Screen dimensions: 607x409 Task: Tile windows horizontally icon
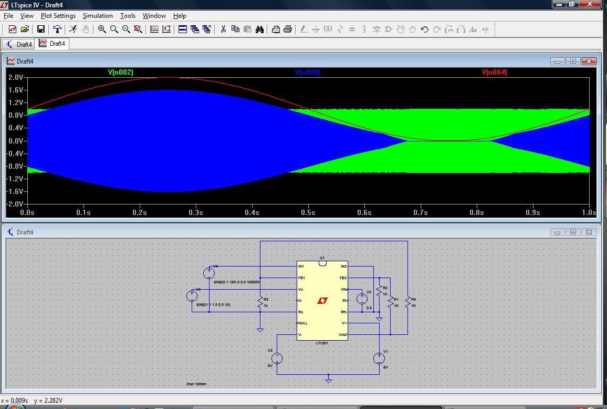coord(183,29)
